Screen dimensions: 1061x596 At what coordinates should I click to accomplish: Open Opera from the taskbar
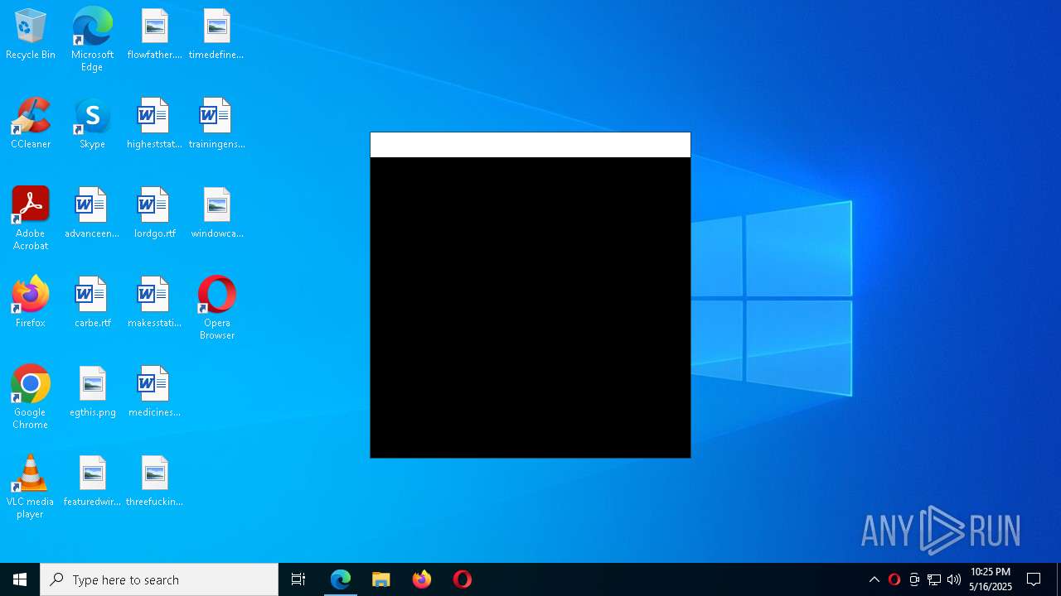(x=463, y=579)
